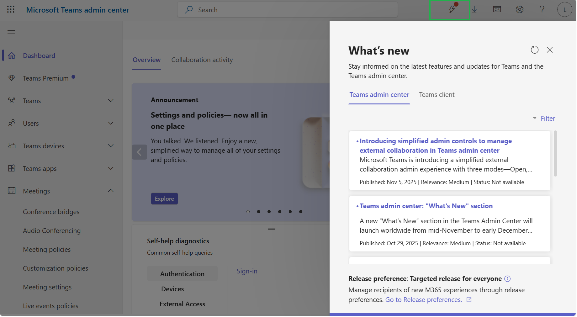Expand the Users sidebar section

coord(111,123)
